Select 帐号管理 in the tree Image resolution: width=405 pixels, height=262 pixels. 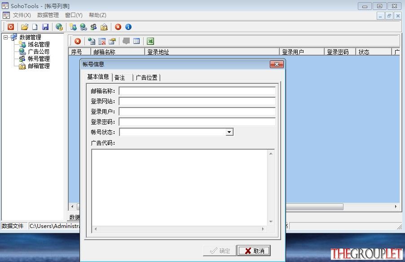(39, 59)
